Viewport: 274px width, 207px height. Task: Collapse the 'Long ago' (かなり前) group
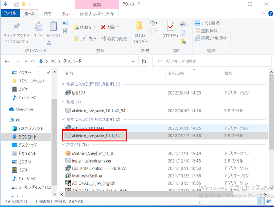tap(63, 144)
